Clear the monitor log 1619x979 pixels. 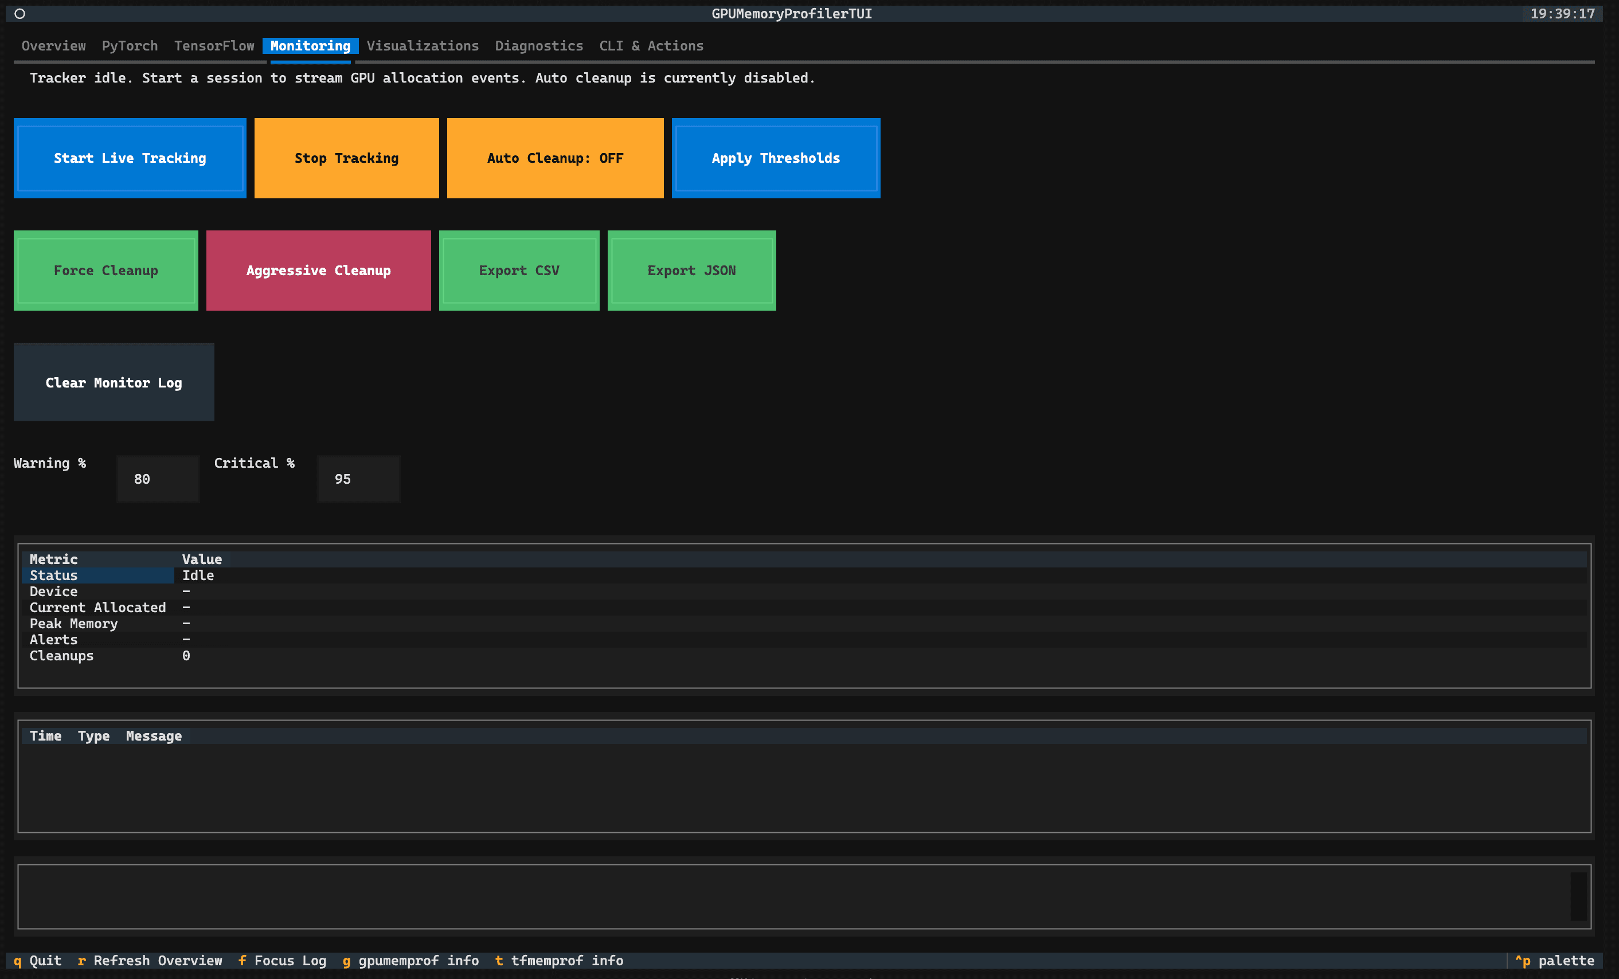[x=114, y=382]
